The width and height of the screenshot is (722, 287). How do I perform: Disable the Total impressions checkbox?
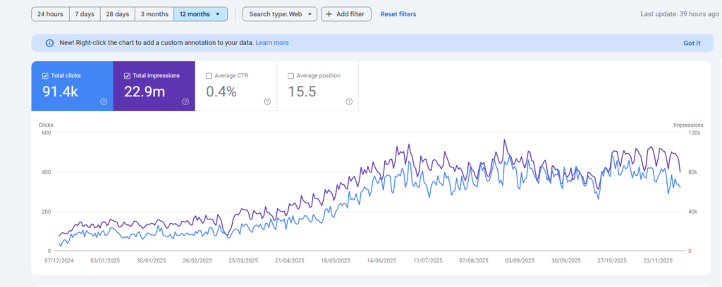tap(127, 75)
